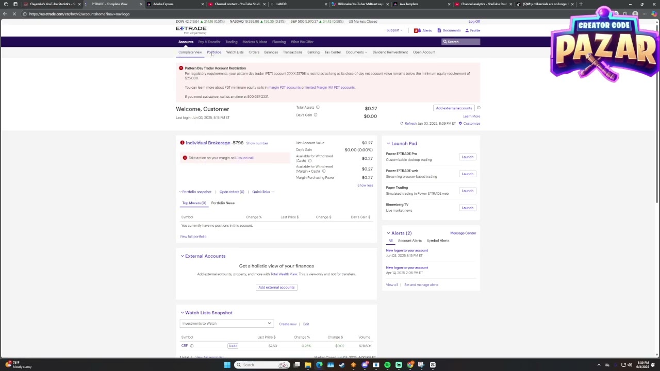Click info icon next to Total Assets
Screen dimensions: 660x371
point(318,107)
